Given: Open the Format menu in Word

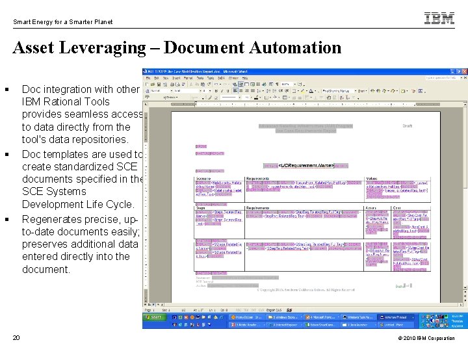Looking at the screenshot, I should point(188,78).
